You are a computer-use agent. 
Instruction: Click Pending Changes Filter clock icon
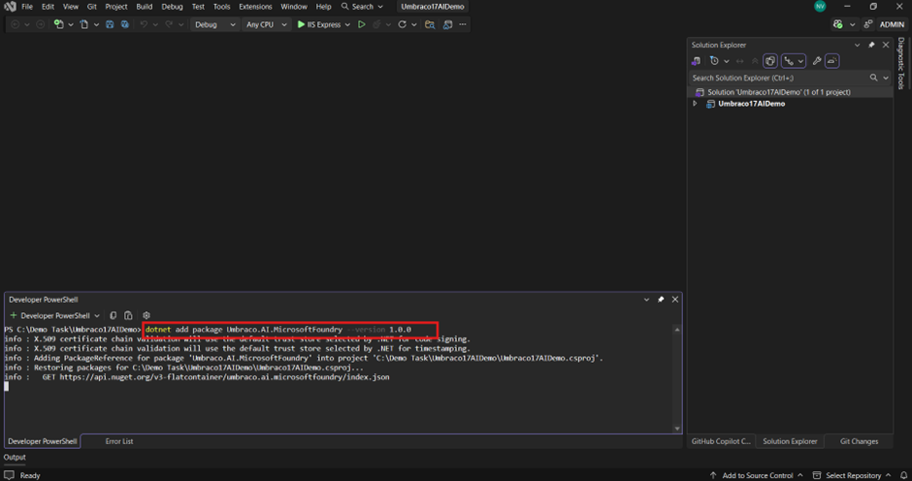pos(714,61)
